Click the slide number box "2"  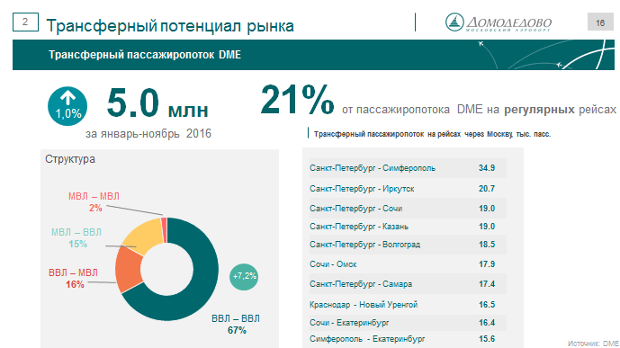tap(25, 22)
